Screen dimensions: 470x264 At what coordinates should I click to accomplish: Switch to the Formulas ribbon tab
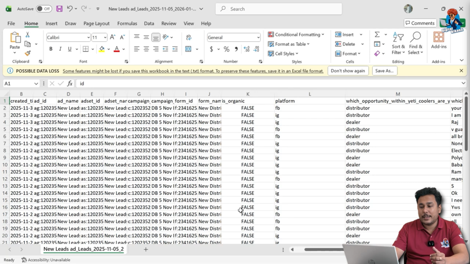[127, 23]
